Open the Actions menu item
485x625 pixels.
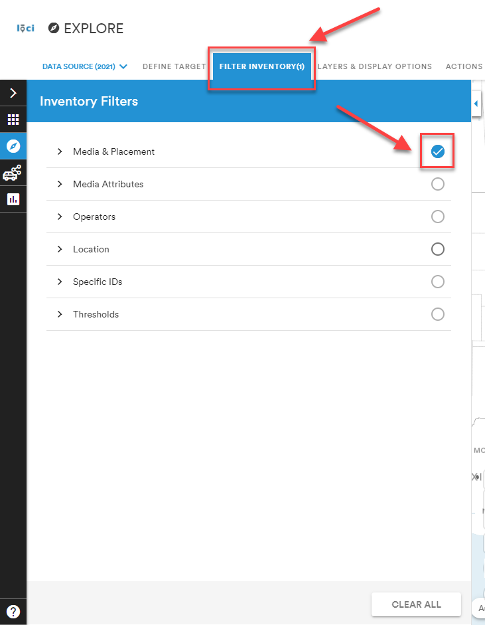pos(464,66)
